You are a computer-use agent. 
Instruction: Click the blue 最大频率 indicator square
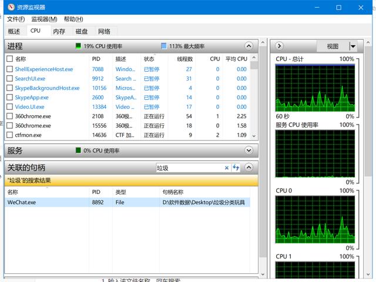pyautogui.click(x=164, y=46)
